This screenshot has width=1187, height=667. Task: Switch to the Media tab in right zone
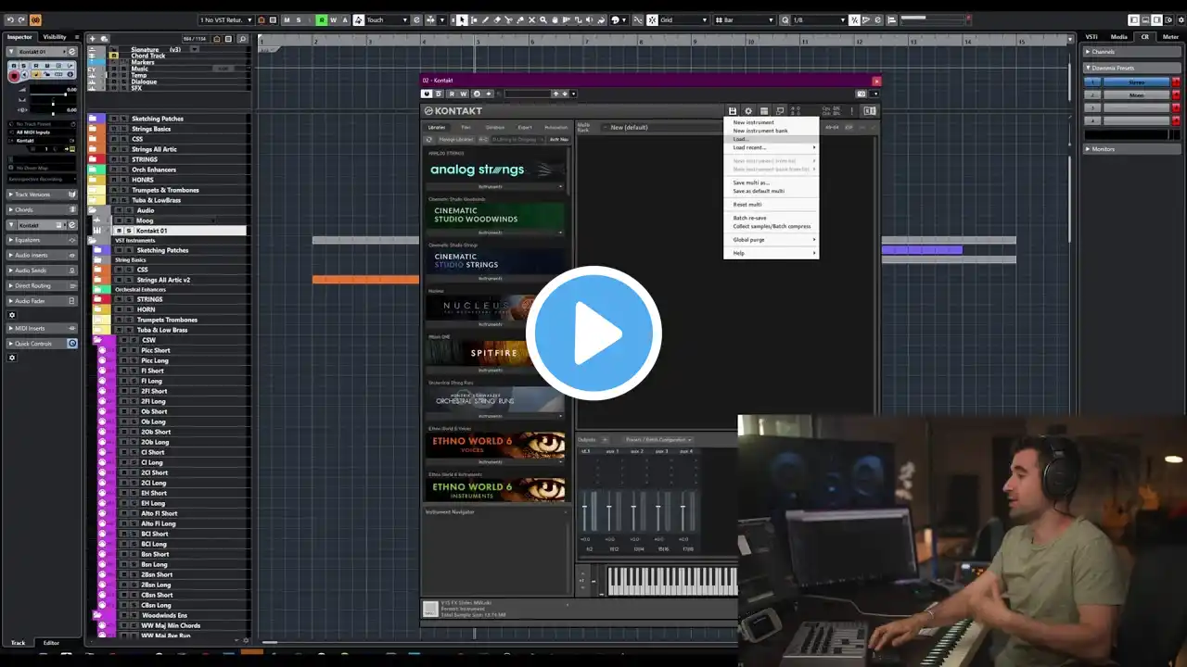click(1118, 37)
